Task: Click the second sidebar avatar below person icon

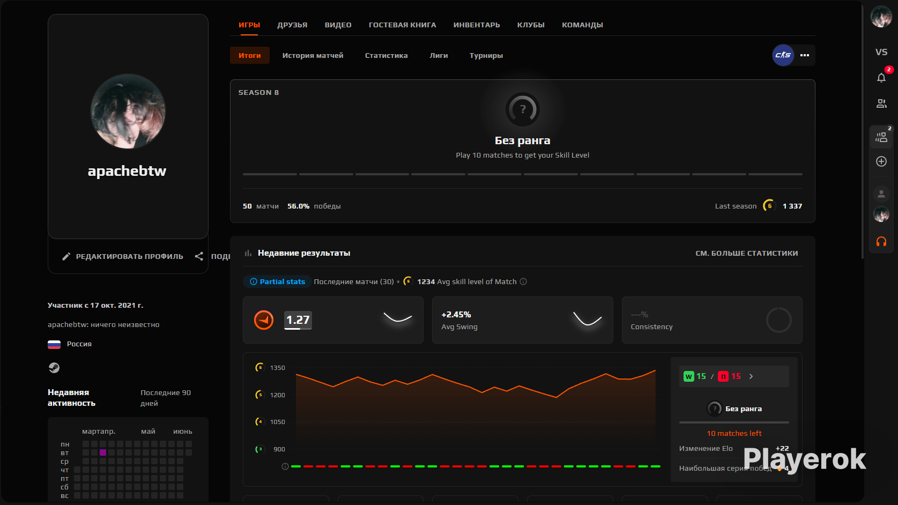Action: (881, 214)
